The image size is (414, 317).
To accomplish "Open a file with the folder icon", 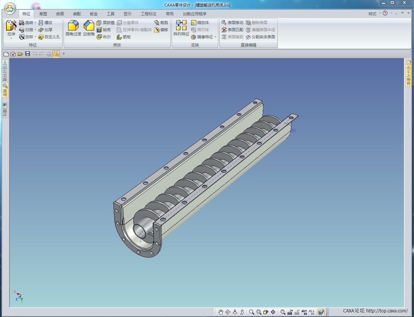I will [x=20, y=54].
